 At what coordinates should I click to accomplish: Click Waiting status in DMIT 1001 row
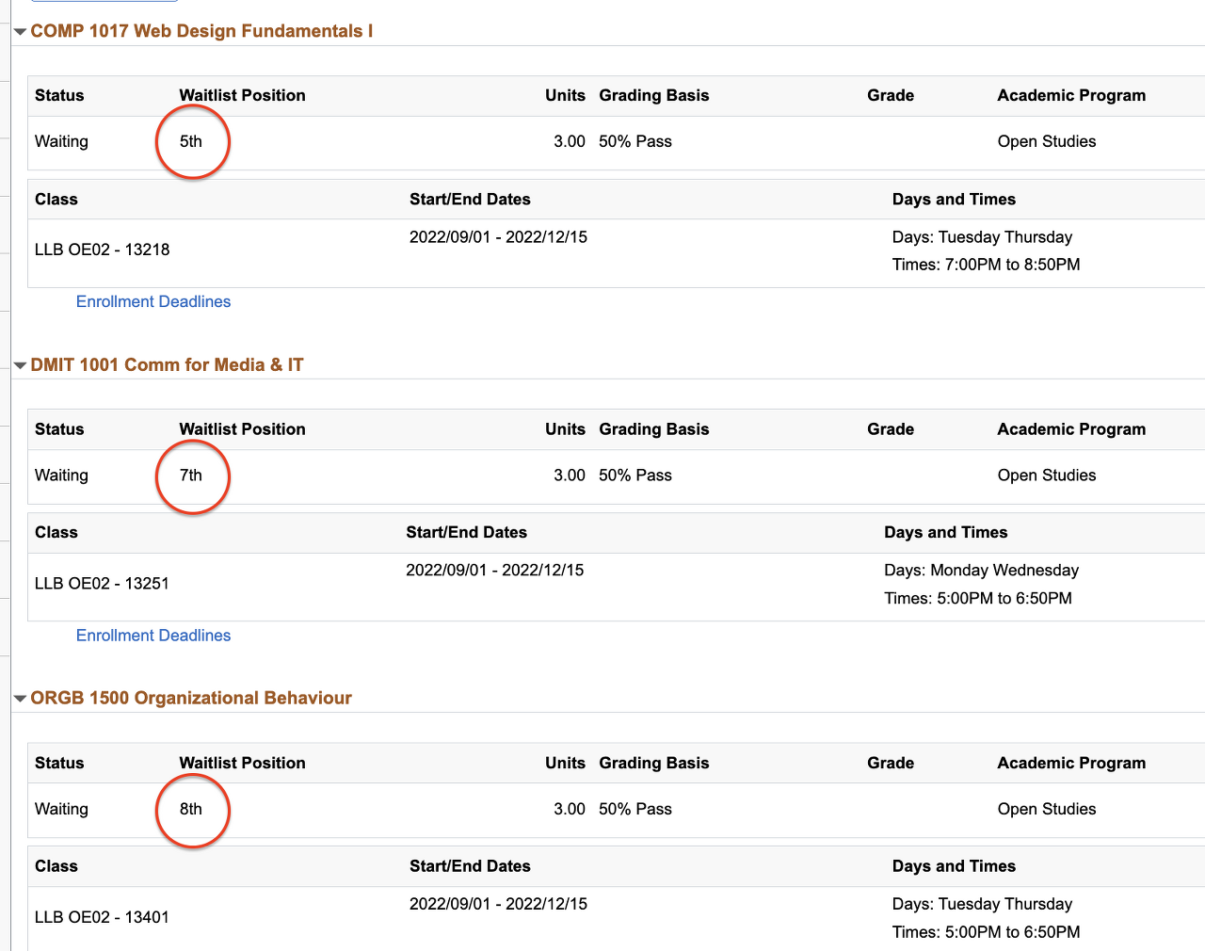coord(61,475)
